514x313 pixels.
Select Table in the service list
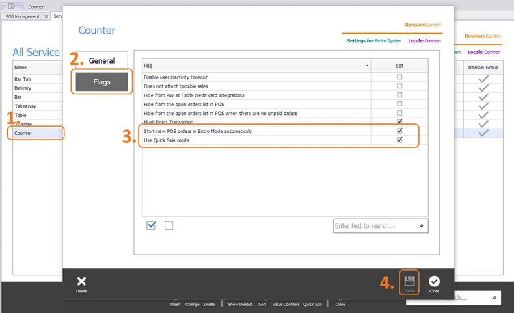pyautogui.click(x=20, y=115)
